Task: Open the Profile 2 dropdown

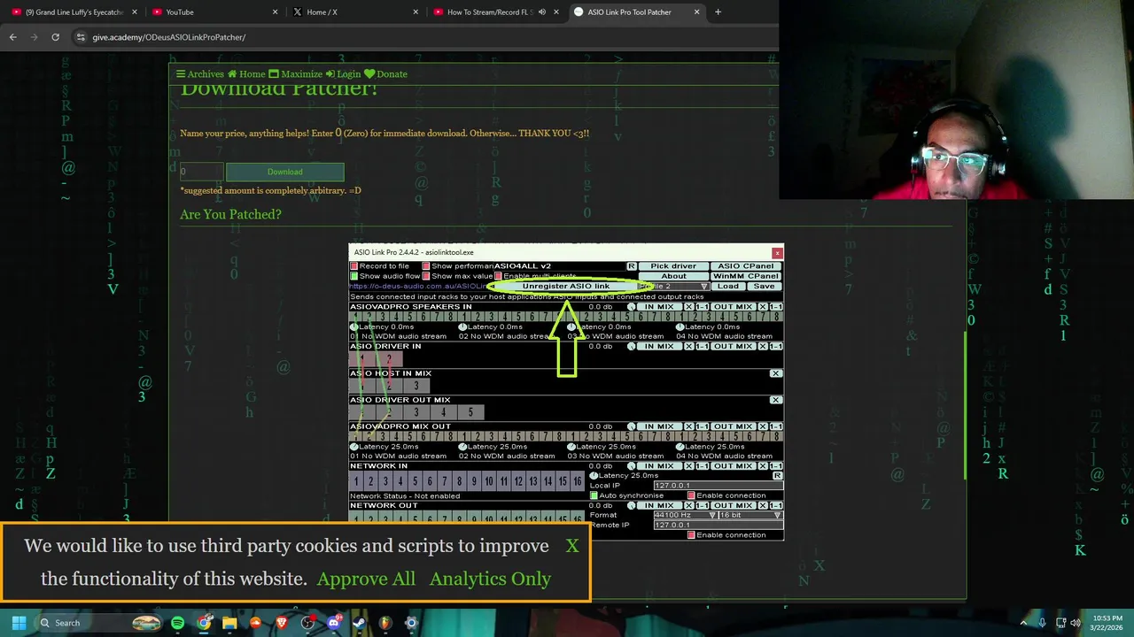Action: (x=674, y=287)
